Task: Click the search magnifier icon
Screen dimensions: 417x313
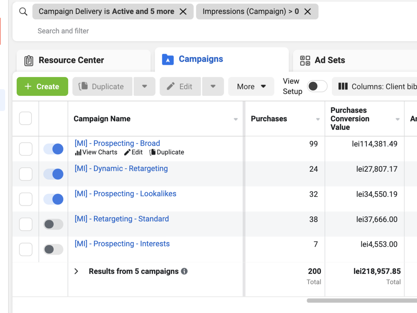Action: [x=23, y=12]
